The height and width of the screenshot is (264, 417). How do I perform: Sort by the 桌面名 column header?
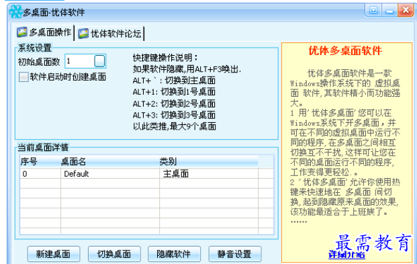click(110, 161)
